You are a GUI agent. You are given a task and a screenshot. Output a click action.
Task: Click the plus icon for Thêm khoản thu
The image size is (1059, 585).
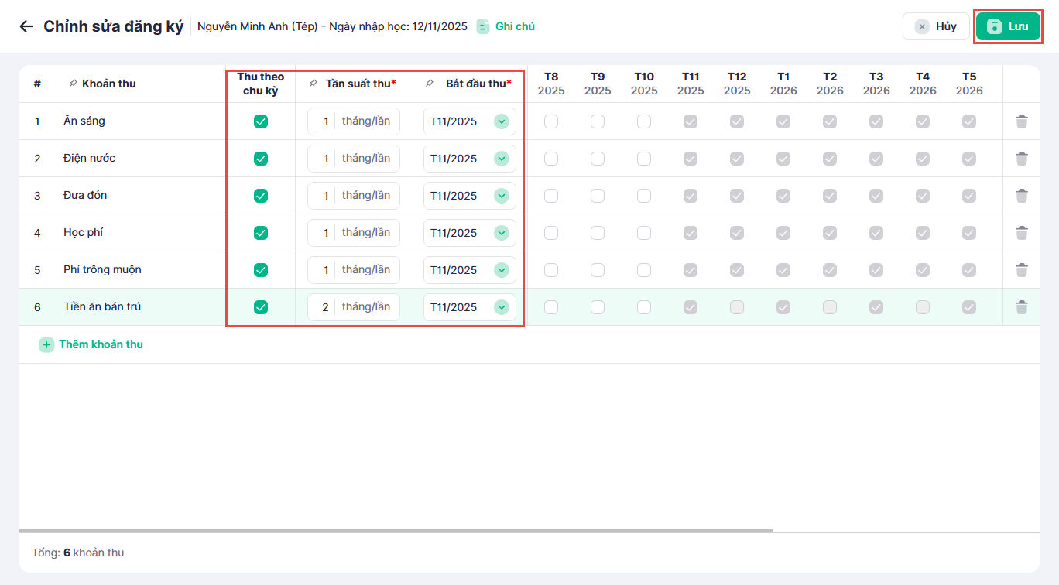click(x=46, y=344)
